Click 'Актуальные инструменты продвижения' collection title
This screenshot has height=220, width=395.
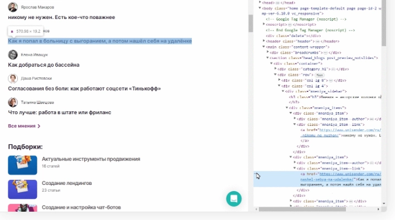pos(91,159)
